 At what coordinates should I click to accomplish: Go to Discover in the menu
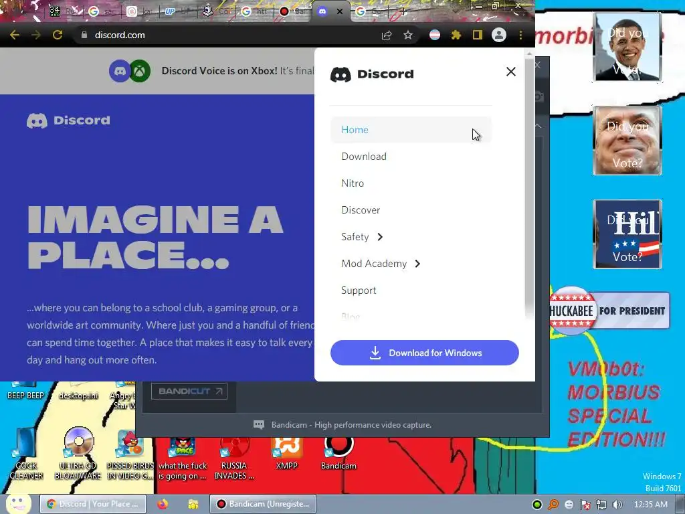[361, 210]
